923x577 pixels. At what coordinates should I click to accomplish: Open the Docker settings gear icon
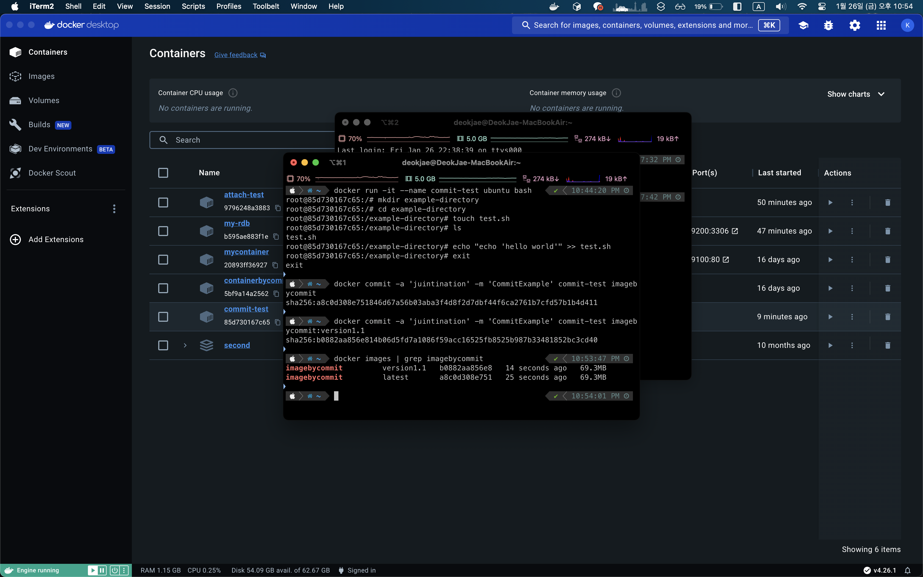854,25
